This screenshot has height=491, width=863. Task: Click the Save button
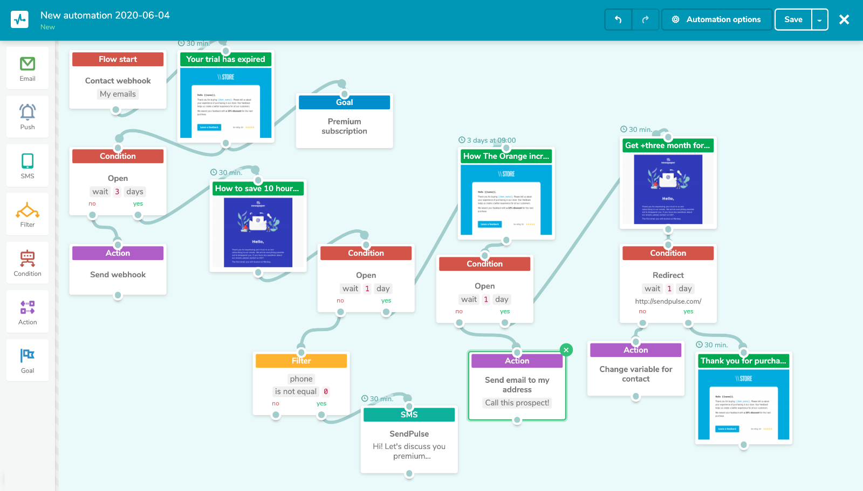[x=793, y=19]
